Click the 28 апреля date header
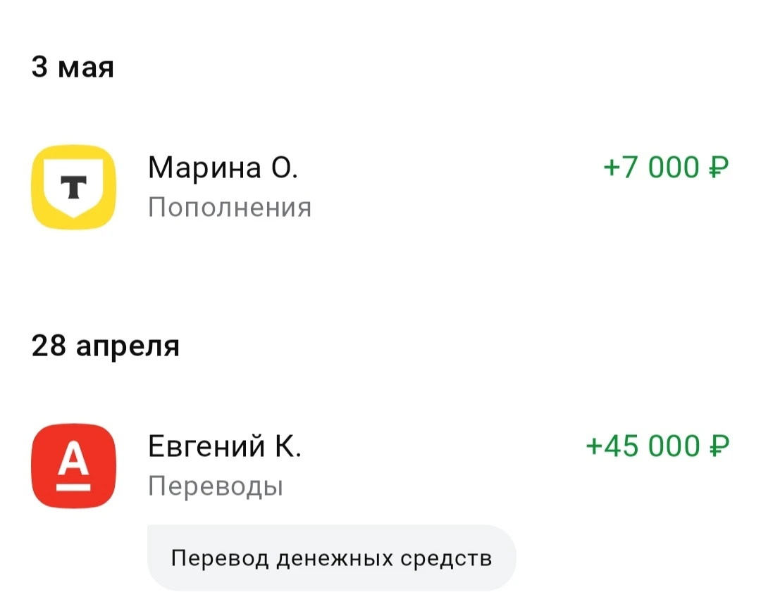The image size is (761, 592). point(106,346)
